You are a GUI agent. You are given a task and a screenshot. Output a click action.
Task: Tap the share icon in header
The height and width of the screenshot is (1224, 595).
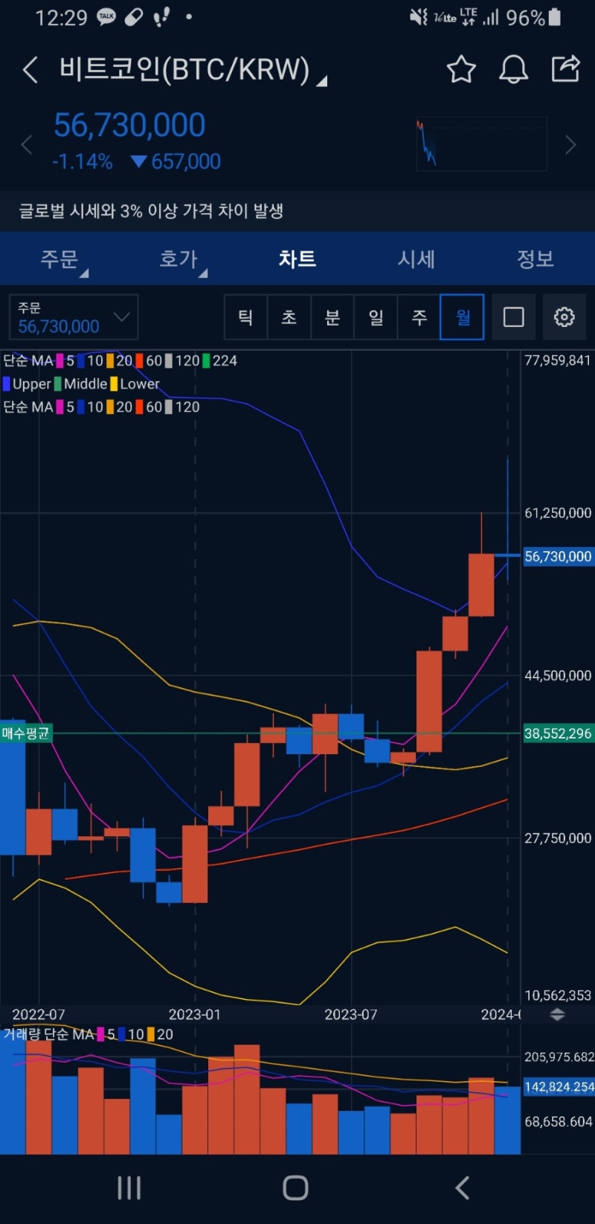click(x=565, y=68)
